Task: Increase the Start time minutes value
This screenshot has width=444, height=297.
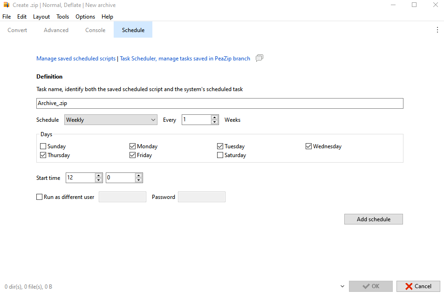Action: click(x=138, y=175)
